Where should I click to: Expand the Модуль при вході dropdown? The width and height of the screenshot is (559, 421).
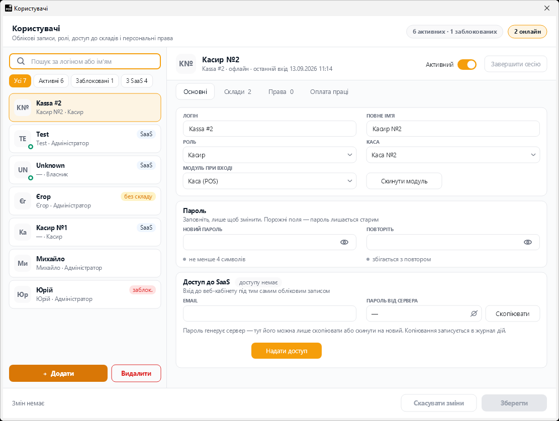[x=269, y=181]
